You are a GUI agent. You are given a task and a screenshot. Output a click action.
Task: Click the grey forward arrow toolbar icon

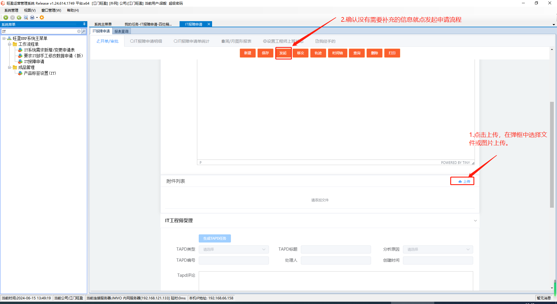coord(12,17)
